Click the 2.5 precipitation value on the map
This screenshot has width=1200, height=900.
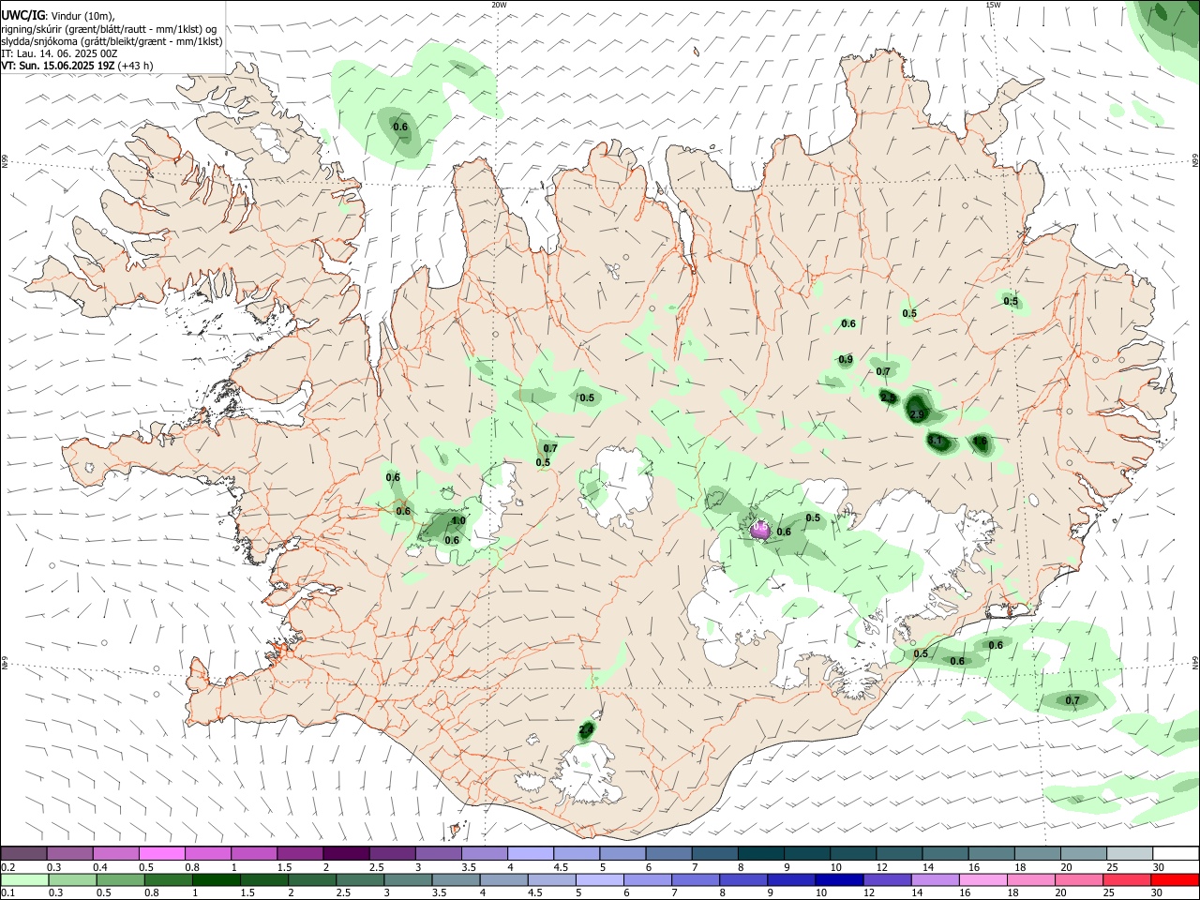[x=887, y=397]
